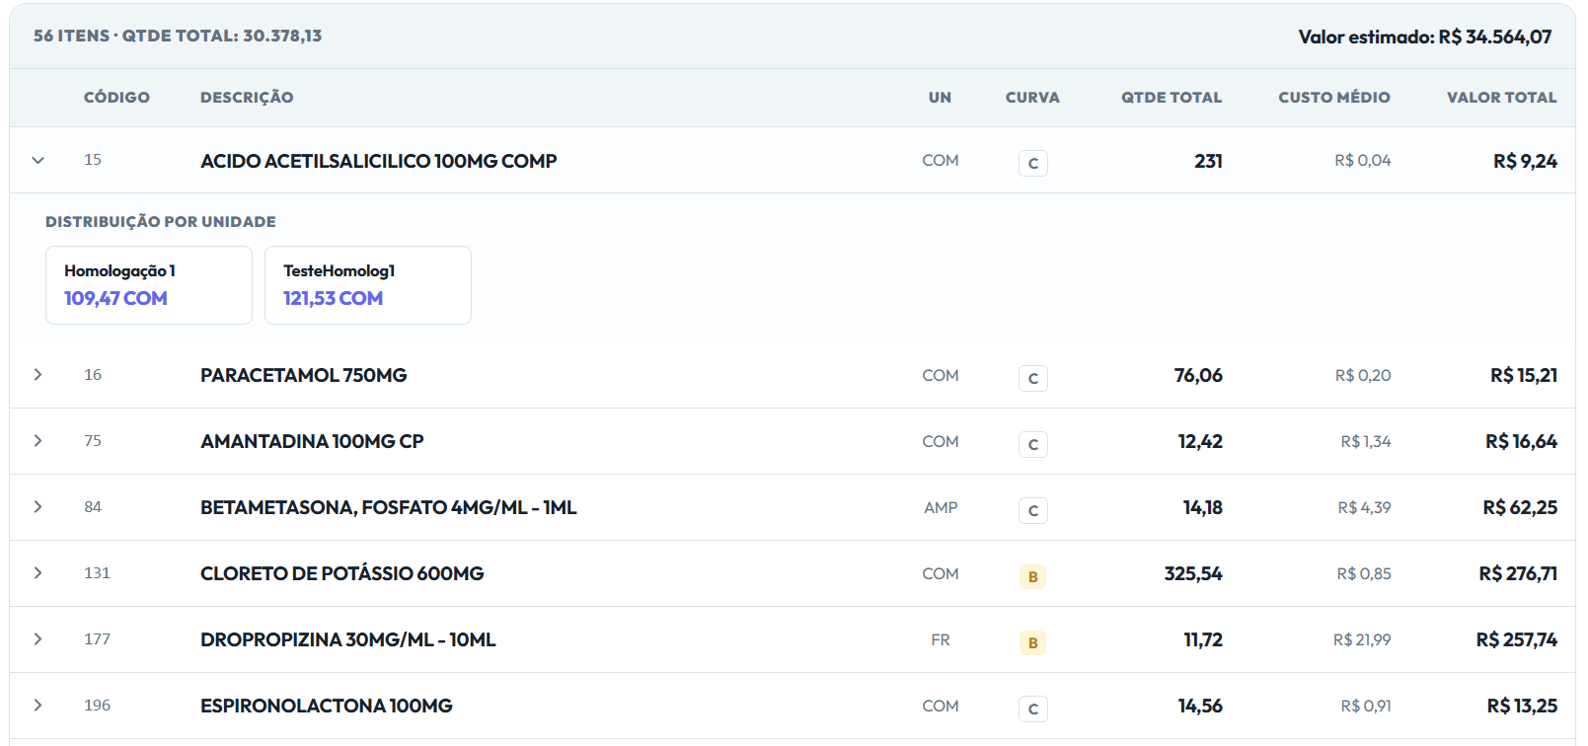The height and width of the screenshot is (746, 1588).
Task: Click the CÓDIGO column header
Action: point(116,98)
